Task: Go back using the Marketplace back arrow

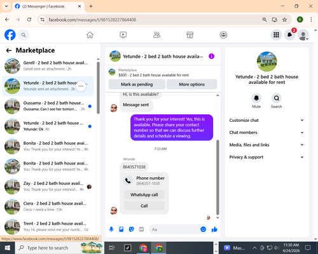Action: [9, 50]
